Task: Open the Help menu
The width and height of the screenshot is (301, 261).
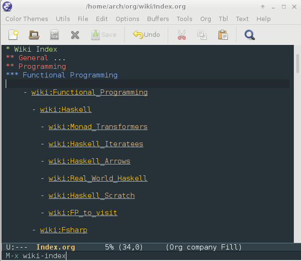Action: [x=264, y=19]
